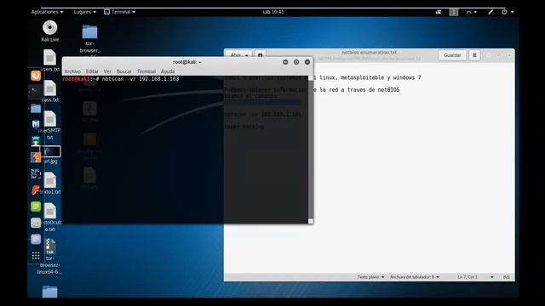Launch Metasploit from the dock
Viewport: 545px width, 306px height.
pos(36,124)
